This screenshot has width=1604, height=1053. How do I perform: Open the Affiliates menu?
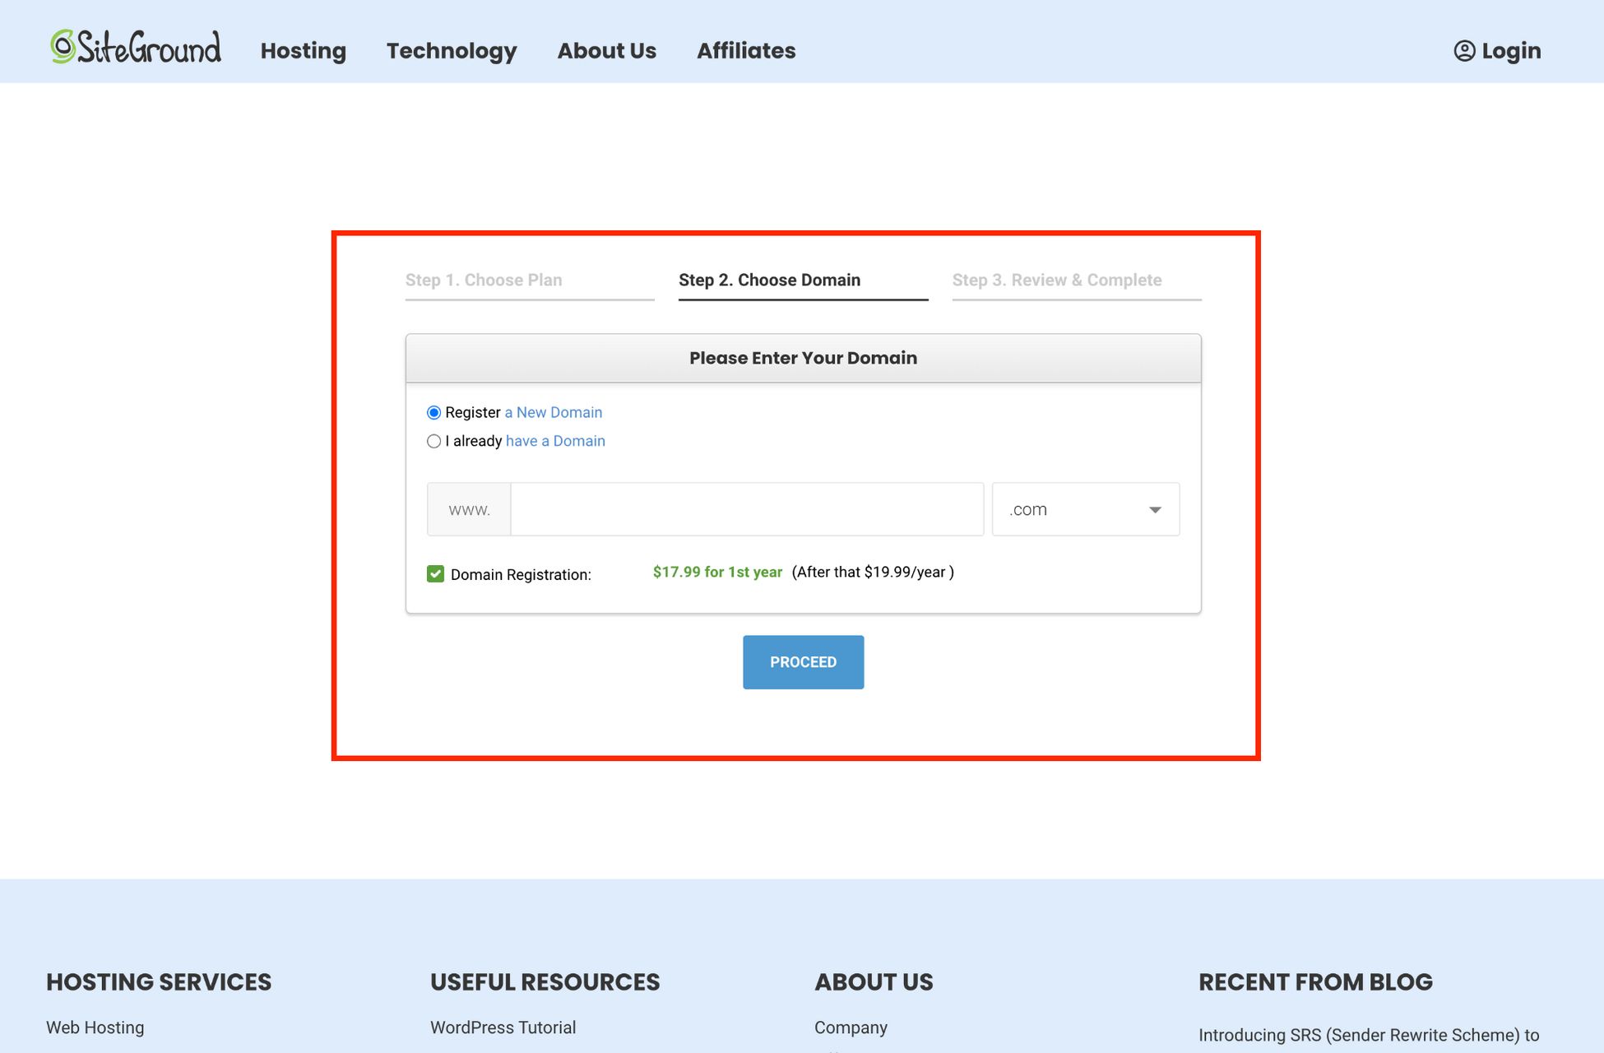click(x=746, y=50)
